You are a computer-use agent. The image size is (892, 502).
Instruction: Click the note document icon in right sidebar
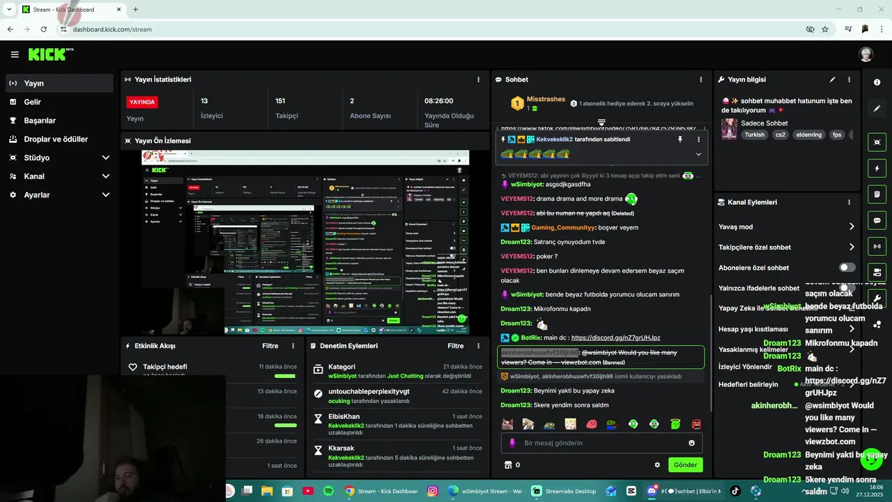[x=877, y=194]
